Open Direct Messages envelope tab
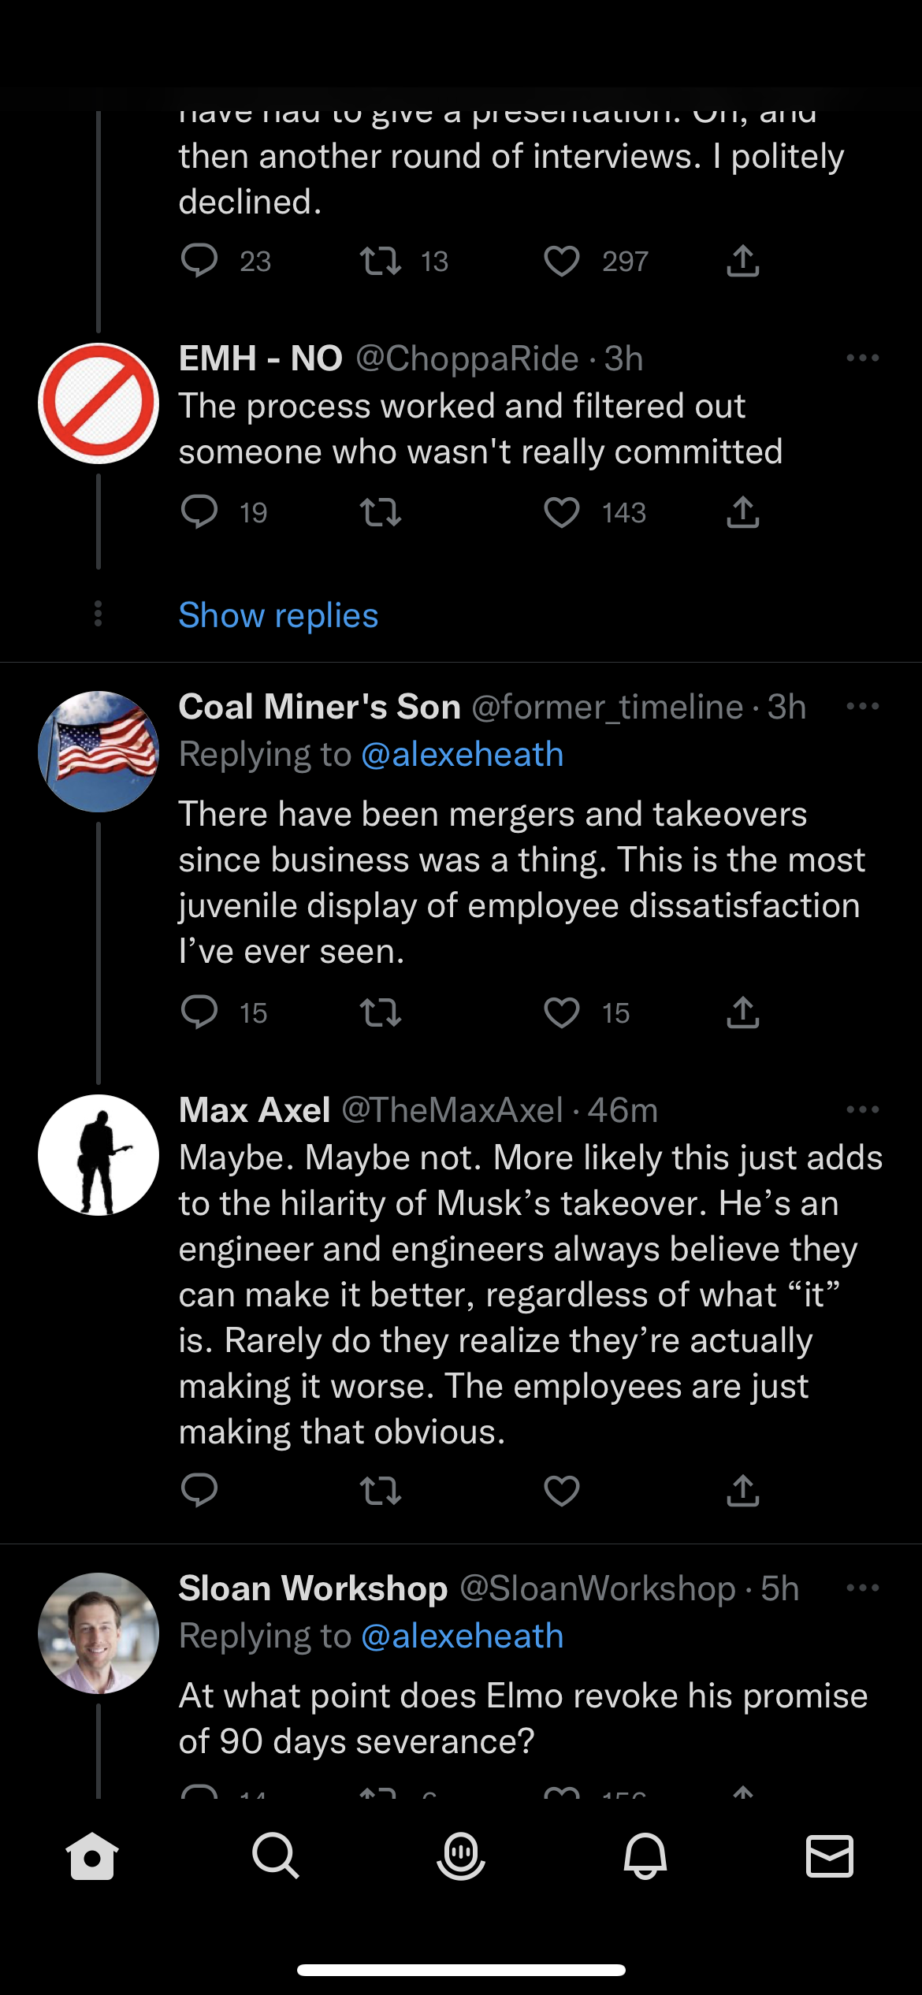Screen dimensions: 922x1995 click(x=830, y=1856)
